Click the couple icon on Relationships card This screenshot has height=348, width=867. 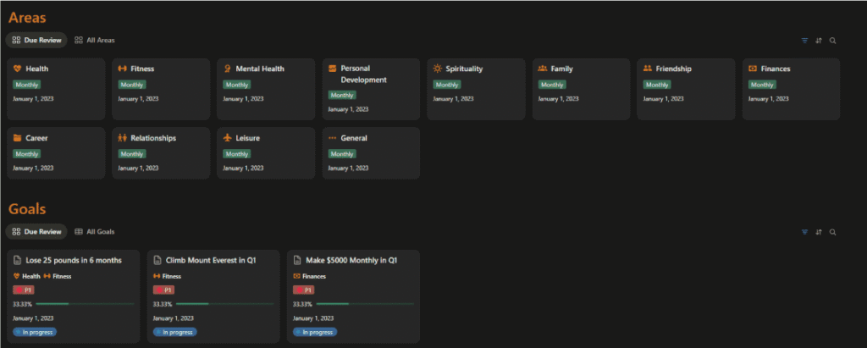[122, 138]
